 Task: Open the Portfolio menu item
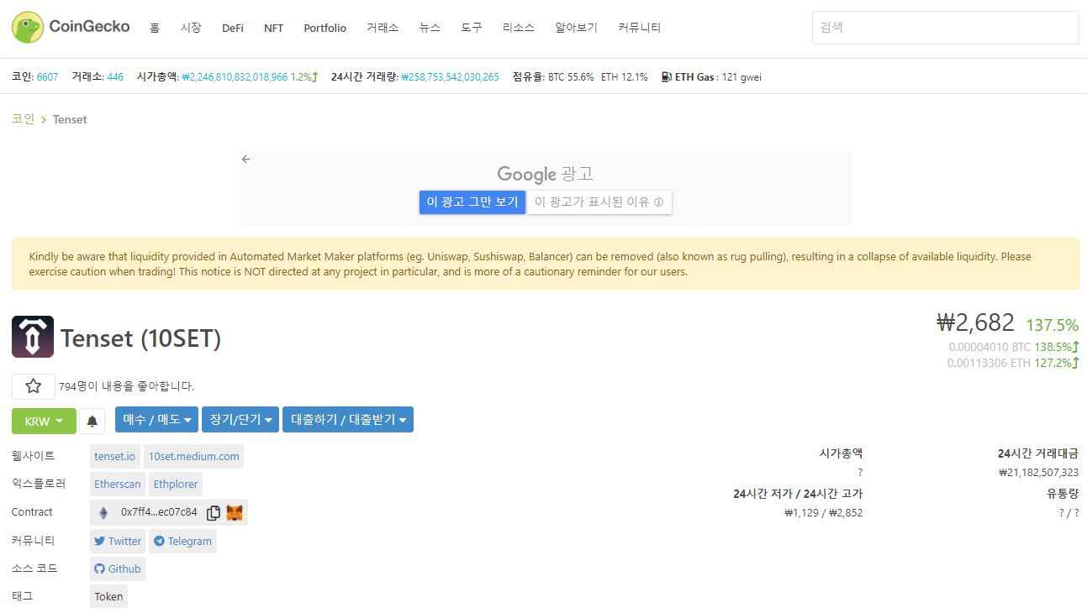pyautogui.click(x=325, y=28)
